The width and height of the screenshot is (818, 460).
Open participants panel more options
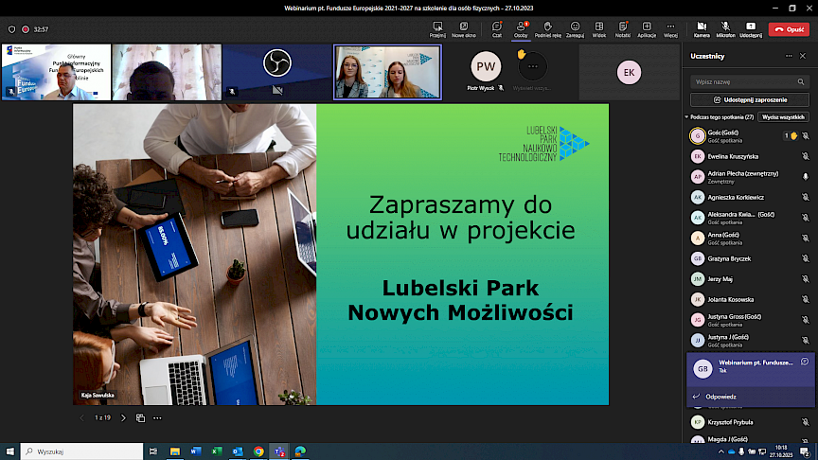(789, 56)
